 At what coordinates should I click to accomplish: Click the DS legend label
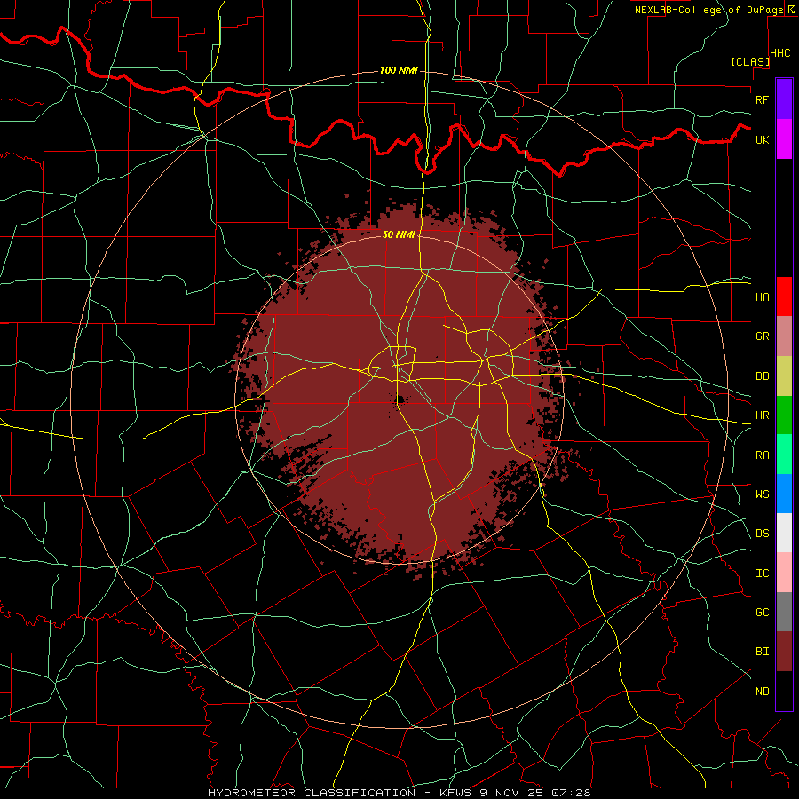tap(762, 534)
